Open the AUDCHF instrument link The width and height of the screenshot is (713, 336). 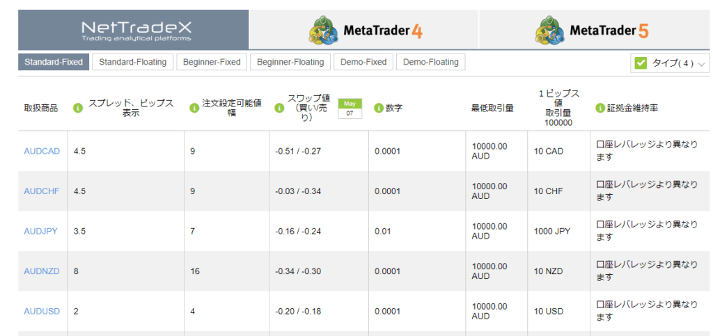click(x=41, y=191)
